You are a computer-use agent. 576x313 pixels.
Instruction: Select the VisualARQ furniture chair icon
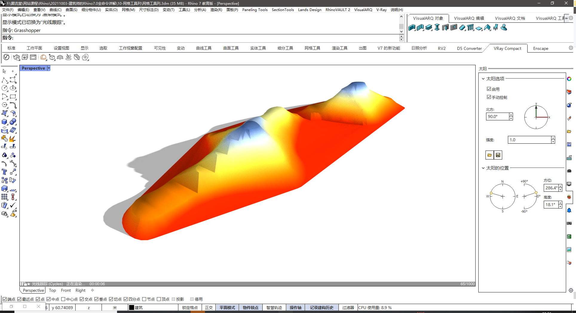(x=496, y=27)
